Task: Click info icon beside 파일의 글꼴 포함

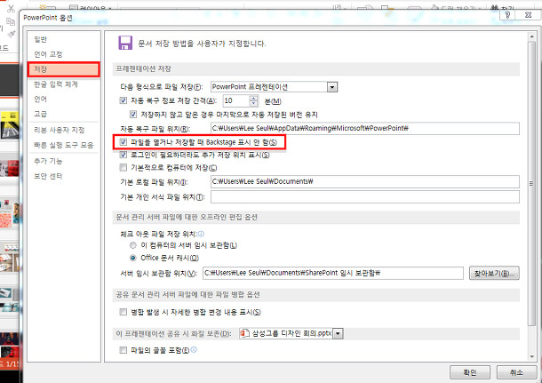Action: click(194, 350)
